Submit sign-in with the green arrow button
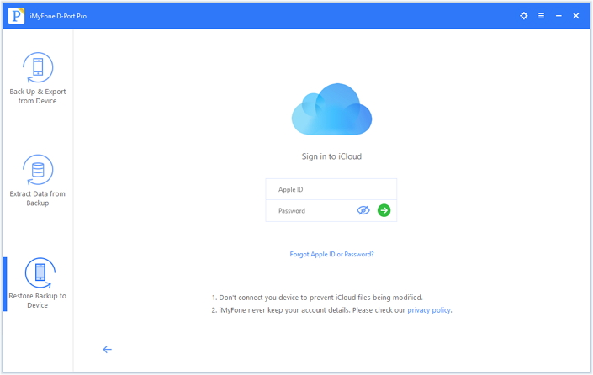 [x=384, y=210]
